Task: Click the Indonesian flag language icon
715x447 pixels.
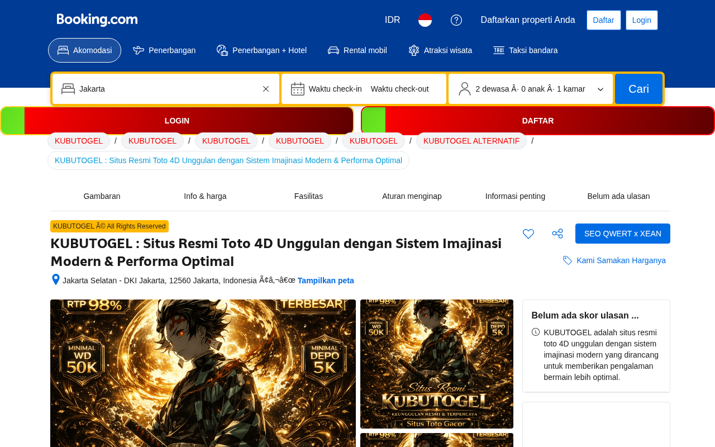Action: click(x=425, y=20)
